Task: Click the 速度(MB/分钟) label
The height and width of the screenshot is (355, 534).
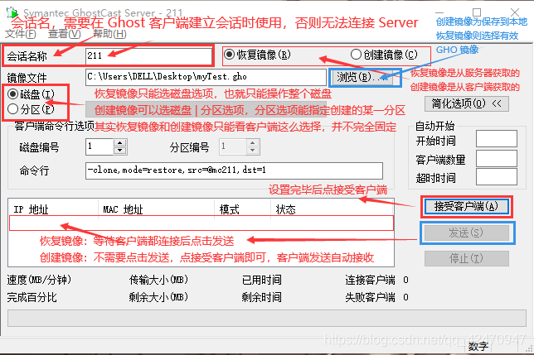Action: [x=39, y=280]
